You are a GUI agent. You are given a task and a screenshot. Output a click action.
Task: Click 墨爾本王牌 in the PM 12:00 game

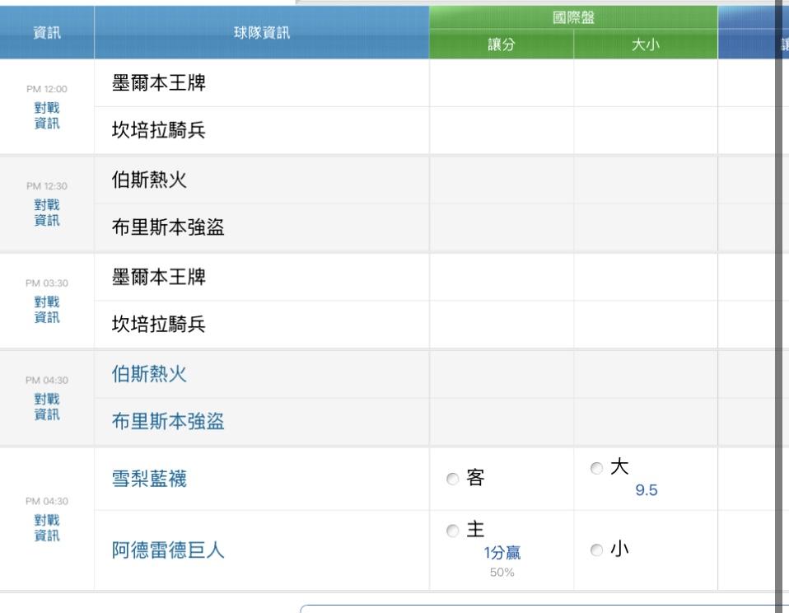tap(158, 83)
